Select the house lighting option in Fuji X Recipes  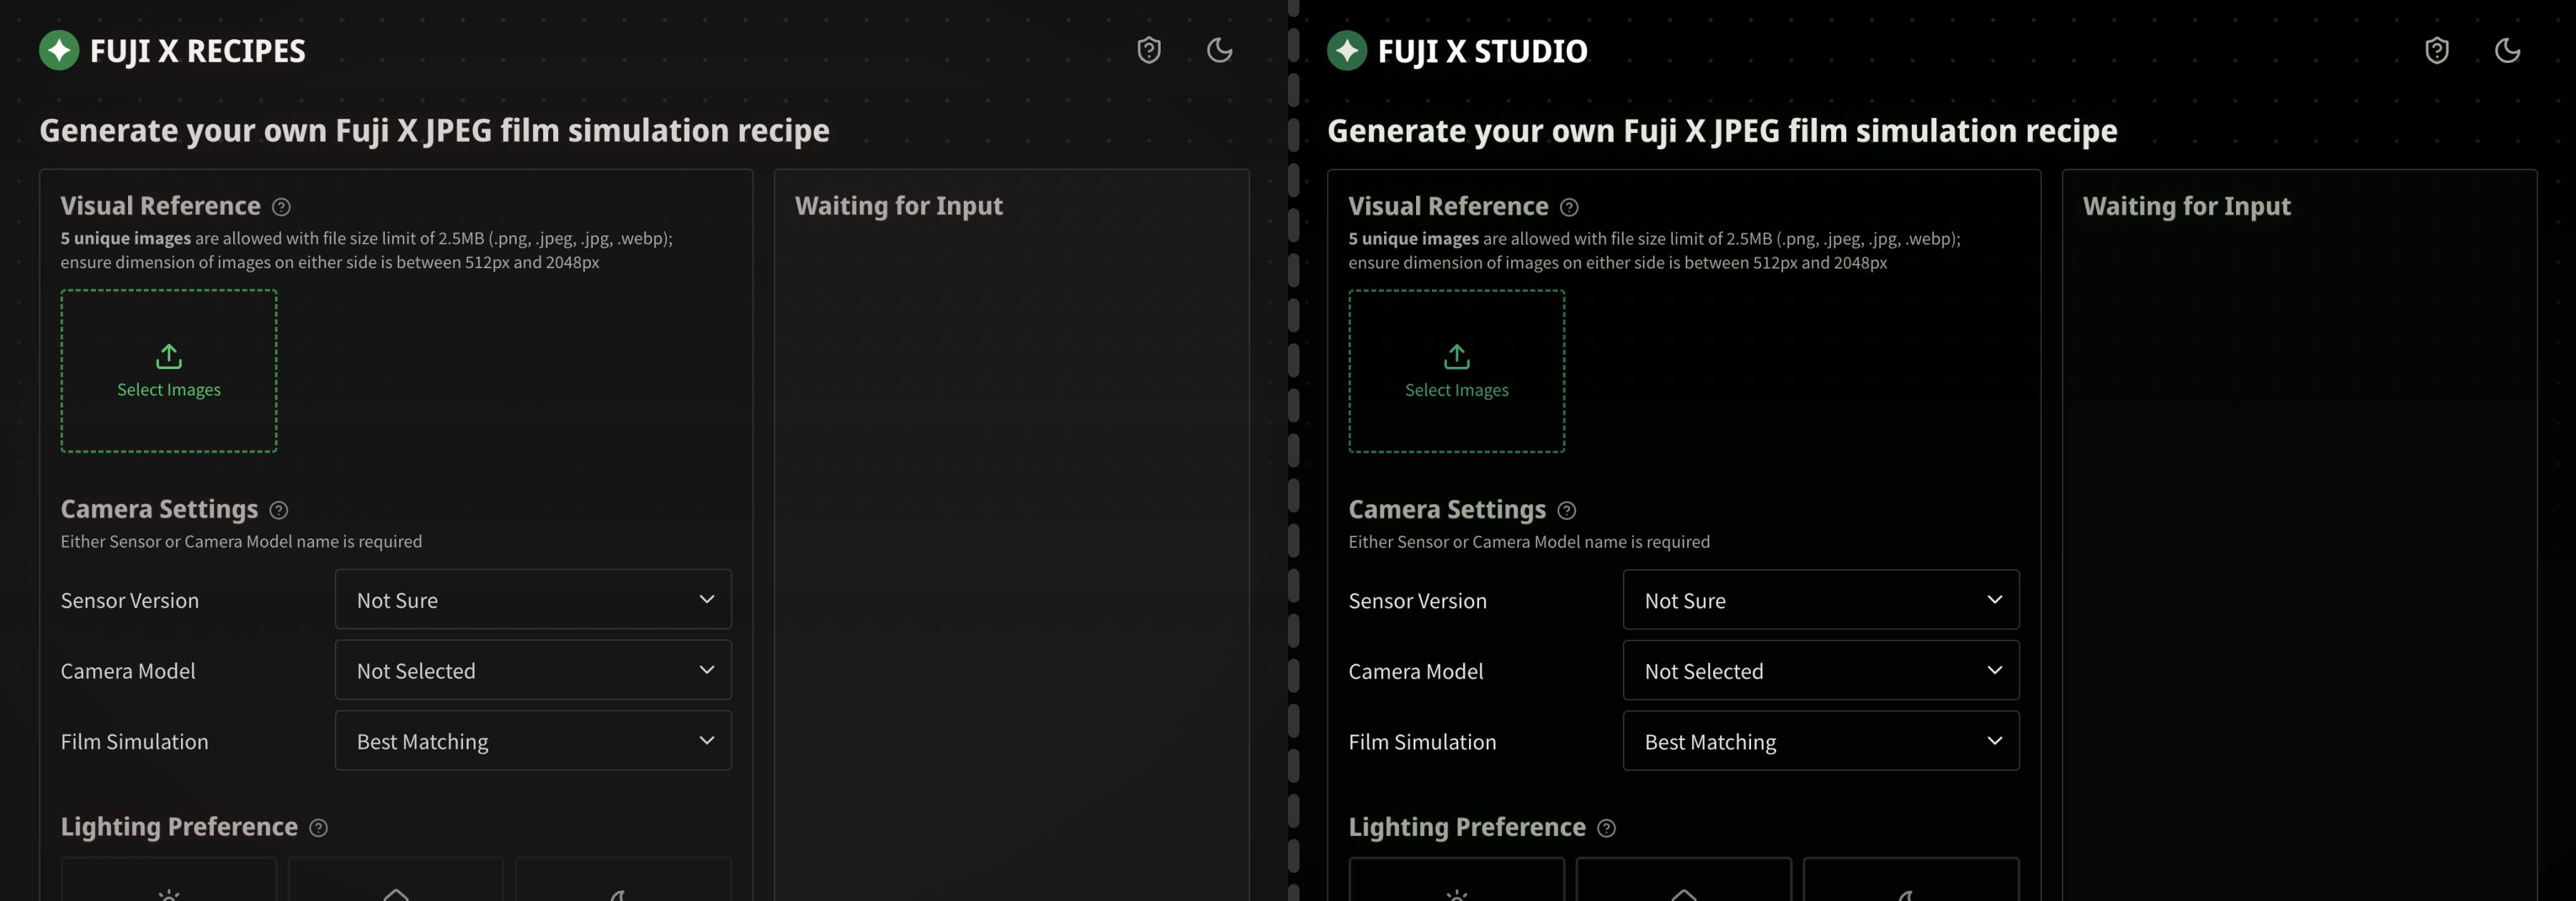coord(396,880)
